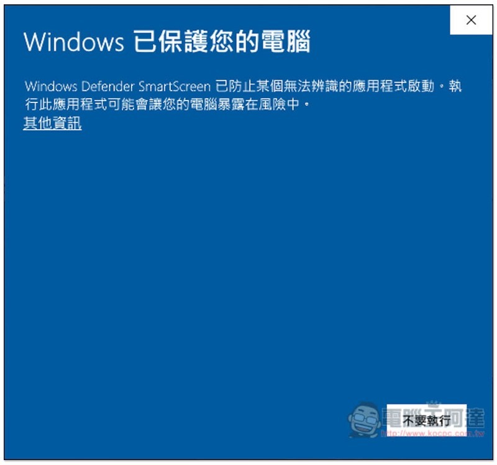
Task: Click the crown above the watermark logo
Action: pos(434,404)
